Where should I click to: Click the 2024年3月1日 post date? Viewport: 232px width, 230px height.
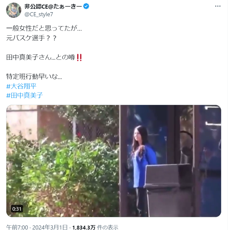pos(50,227)
